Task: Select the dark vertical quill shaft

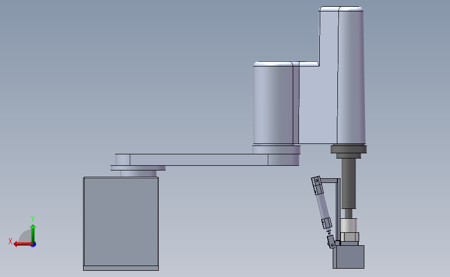Action: pos(348,183)
